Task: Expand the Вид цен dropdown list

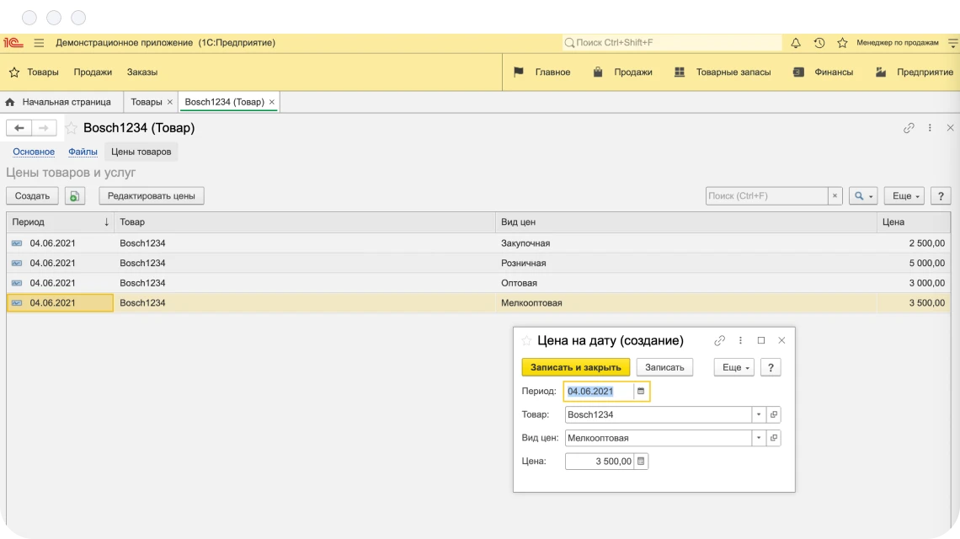Action: pyautogui.click(x=759, y=438)
